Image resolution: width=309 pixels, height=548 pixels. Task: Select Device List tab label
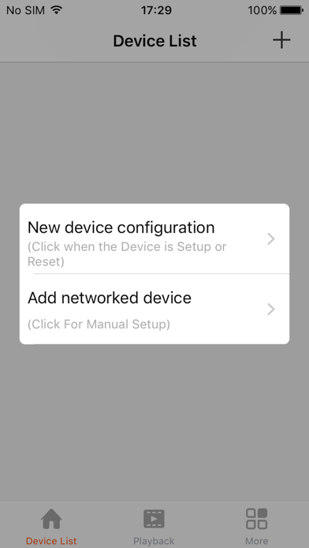51,541
